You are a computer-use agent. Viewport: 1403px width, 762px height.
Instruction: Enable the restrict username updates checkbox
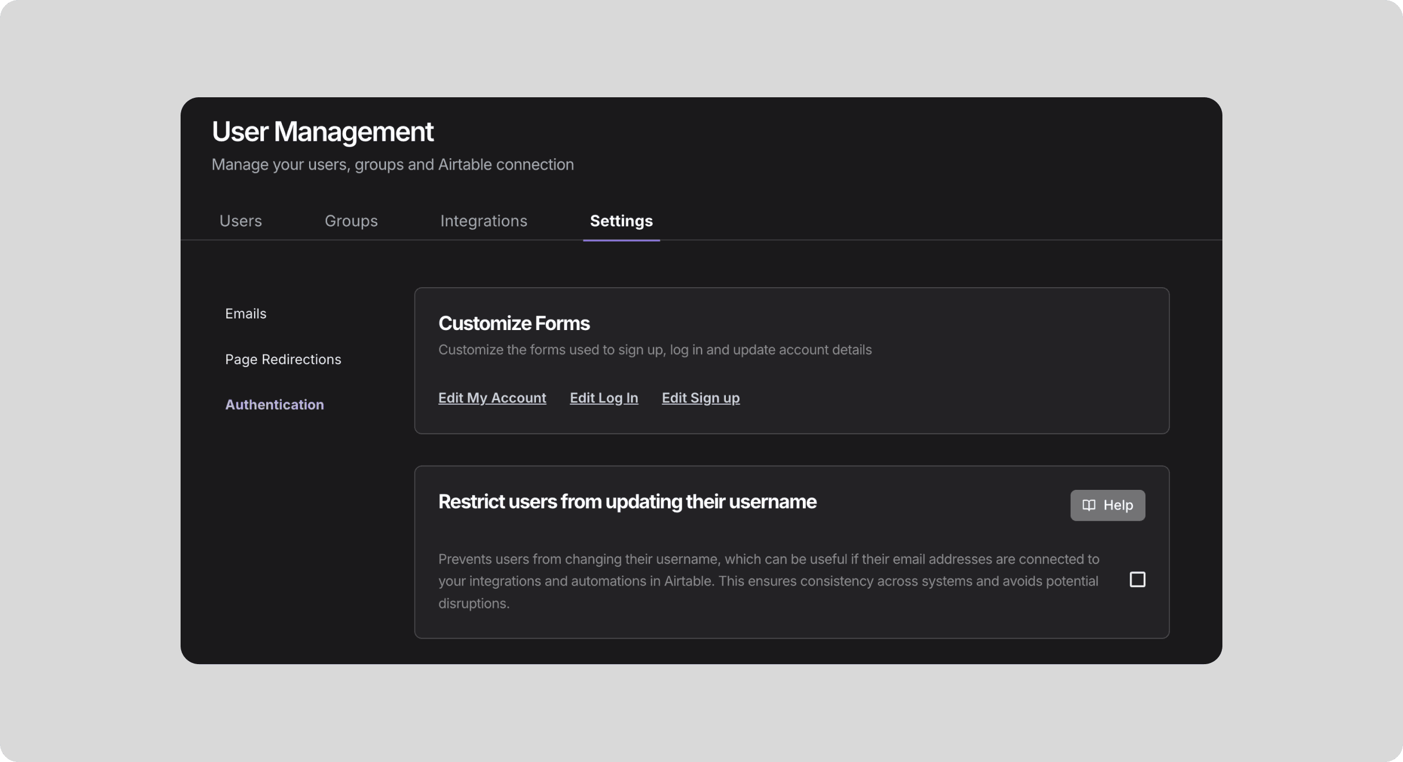[1137, 580]
